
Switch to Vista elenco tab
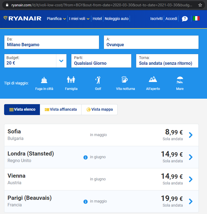22,110
